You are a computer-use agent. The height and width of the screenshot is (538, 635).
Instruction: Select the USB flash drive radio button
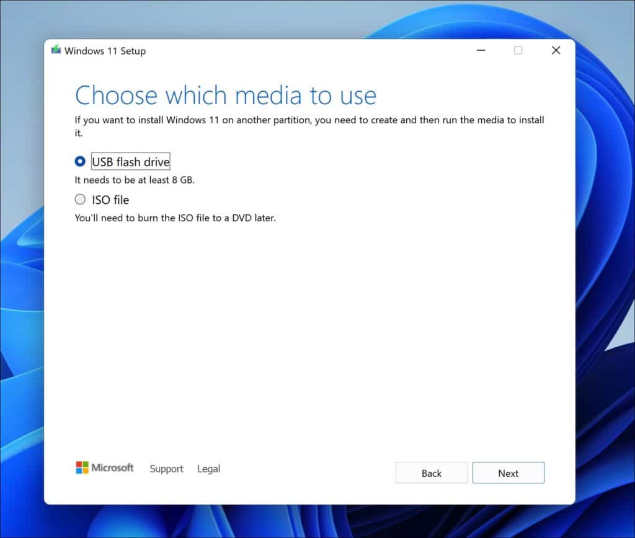(x=80, y=162)
